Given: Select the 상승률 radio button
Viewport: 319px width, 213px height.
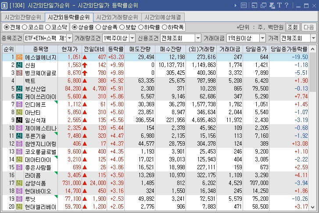Looking at the screenshot, I should point(75,27).
